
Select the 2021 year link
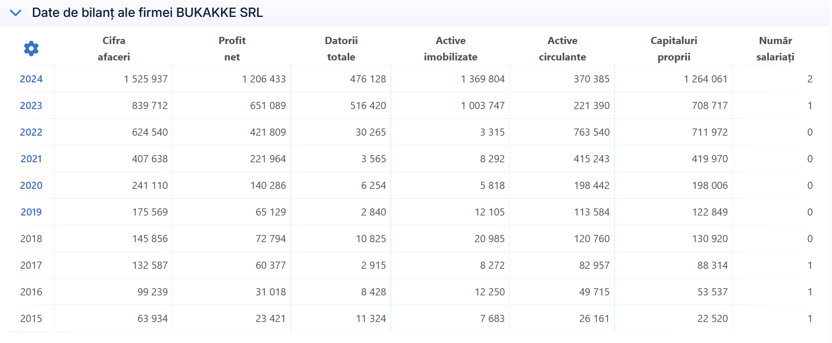click(31, 159)
